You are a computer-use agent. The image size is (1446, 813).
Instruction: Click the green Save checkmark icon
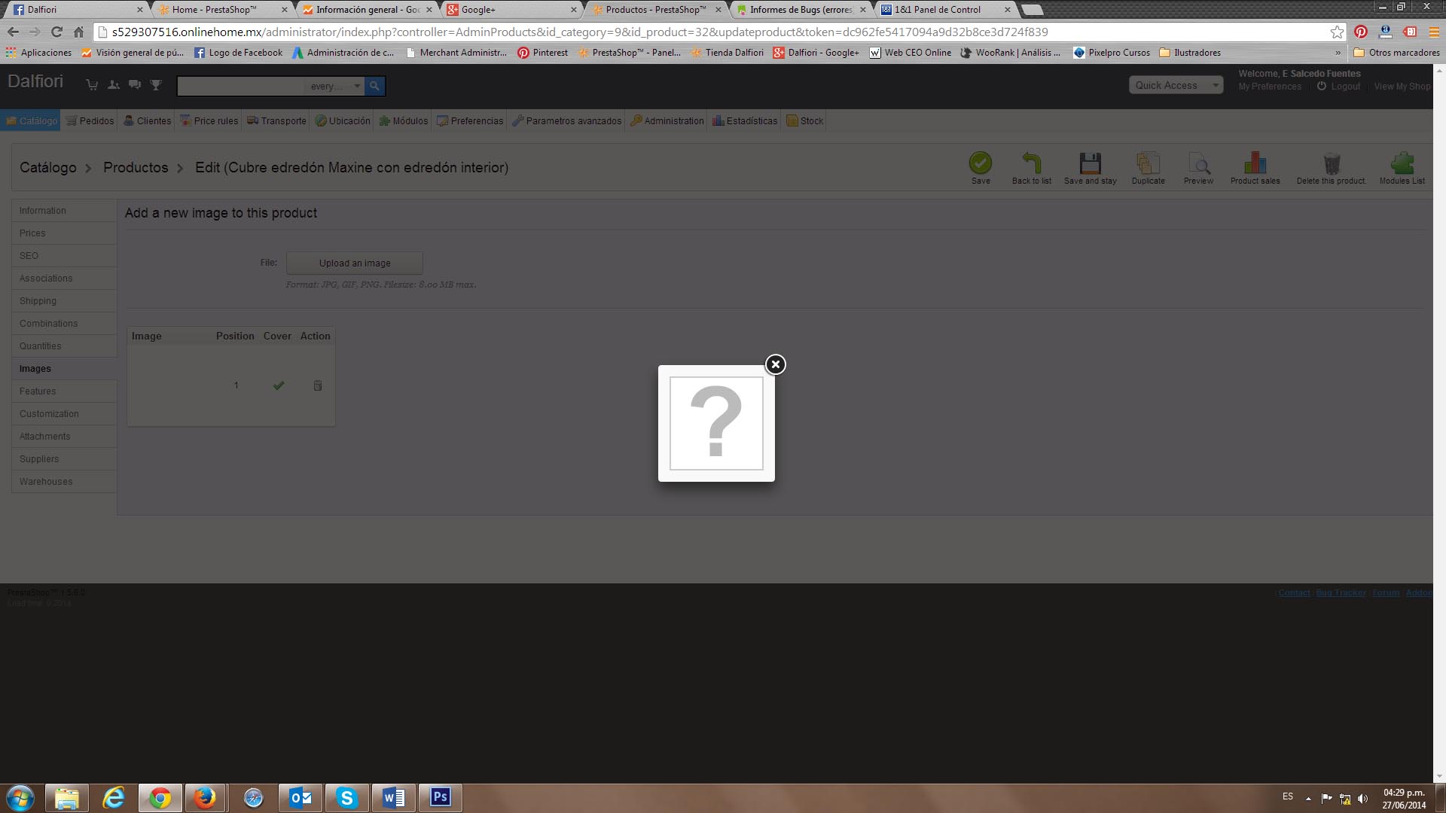[x=980, y=163]
